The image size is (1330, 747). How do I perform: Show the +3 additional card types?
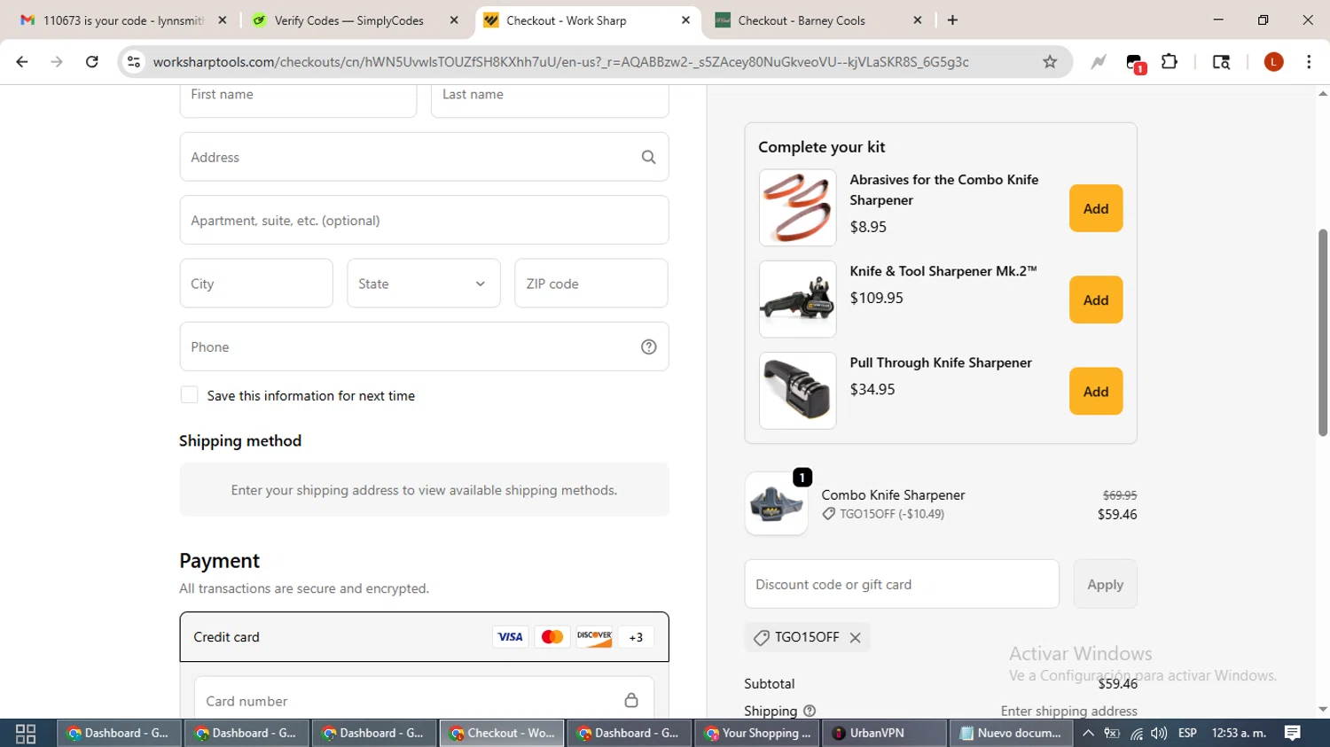click(x=636, y=637)
